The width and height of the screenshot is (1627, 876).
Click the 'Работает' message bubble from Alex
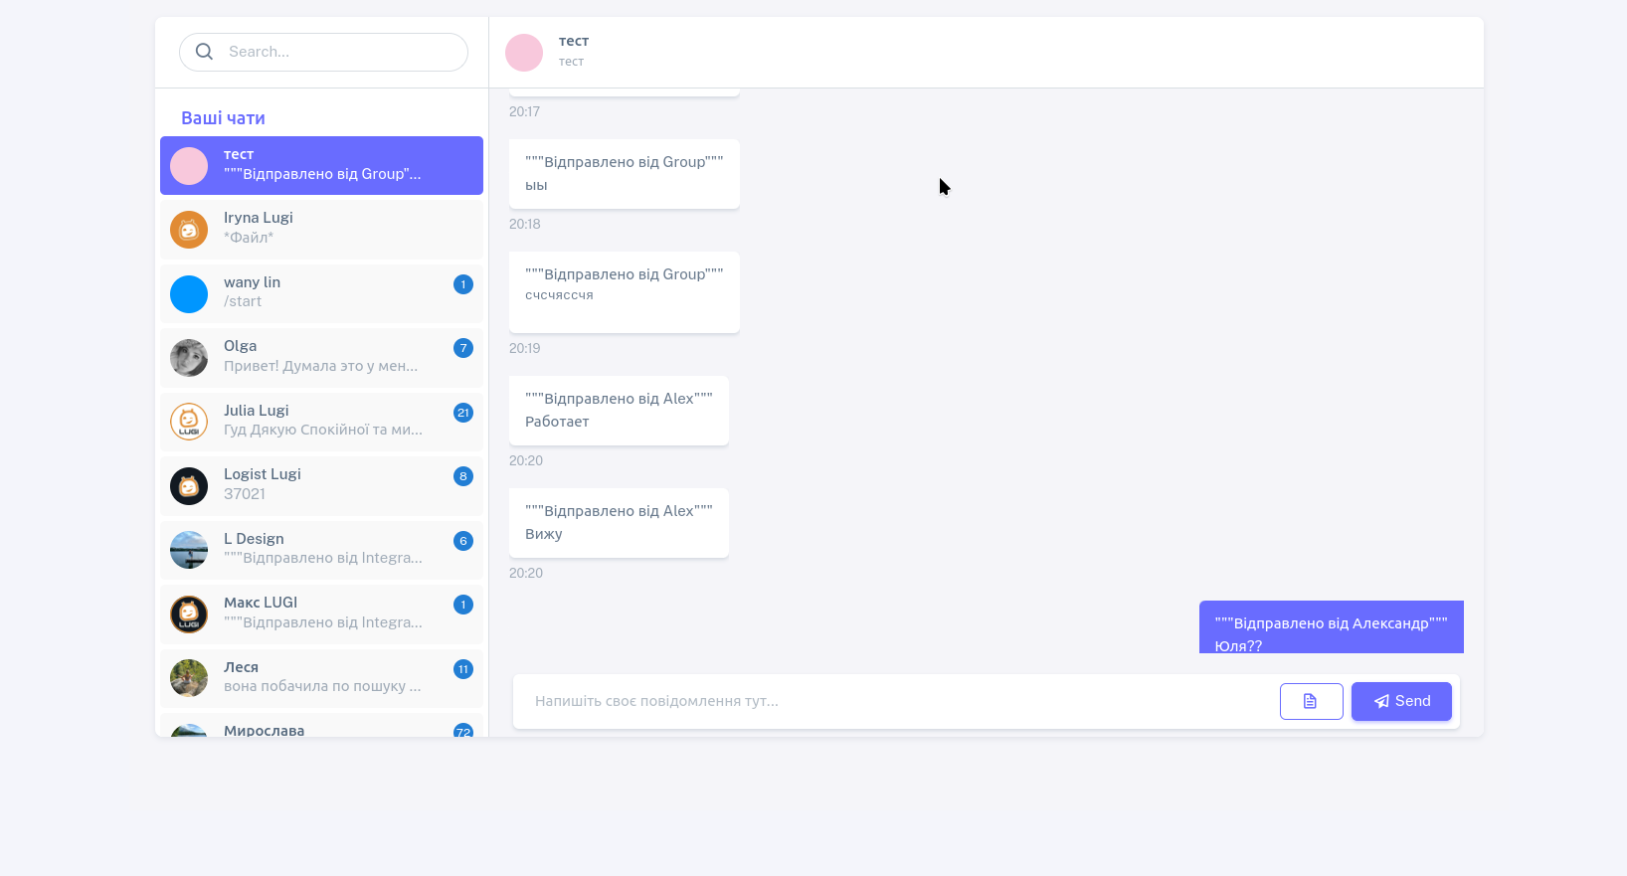point(619,411)
